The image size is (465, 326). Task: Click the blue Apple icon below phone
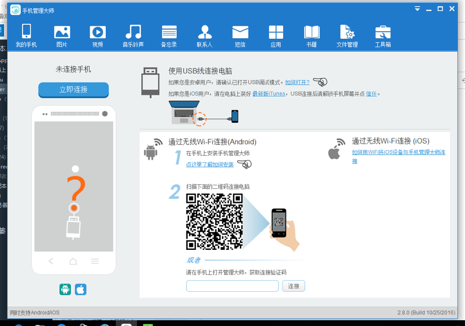81,289
